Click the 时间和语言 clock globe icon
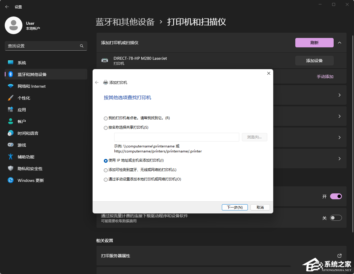The width and height of the screenshot is (354, 274). pyautogui.click(x=11, y=133)
